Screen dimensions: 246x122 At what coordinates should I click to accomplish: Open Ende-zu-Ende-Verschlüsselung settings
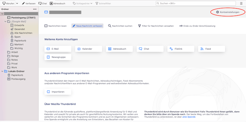click(197, 26)
